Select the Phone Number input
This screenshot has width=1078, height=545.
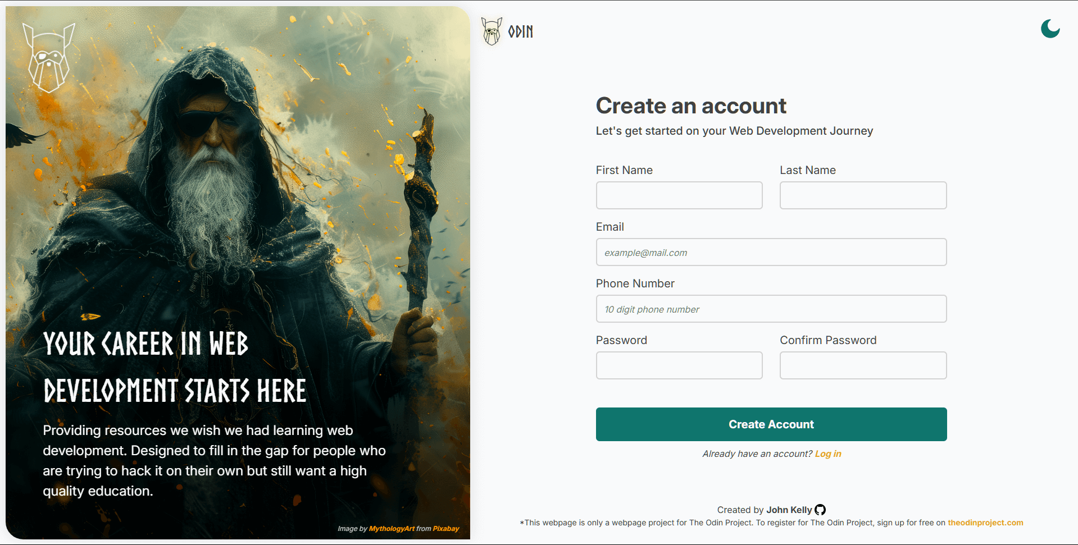[771, 309]
